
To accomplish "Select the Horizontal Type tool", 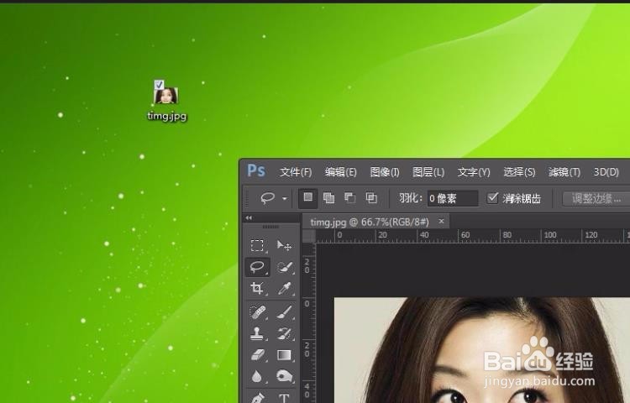I will tap(284, 397).
